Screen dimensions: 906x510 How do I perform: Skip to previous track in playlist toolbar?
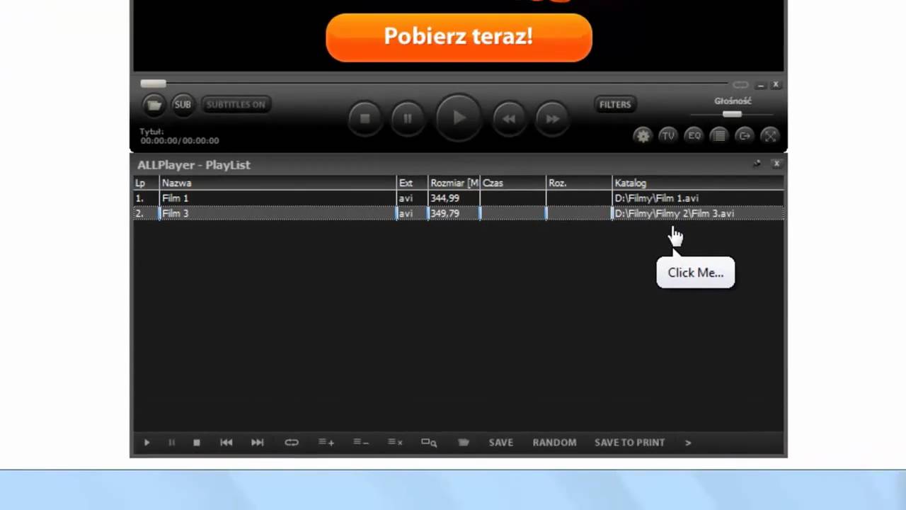[x=226, y=443]
